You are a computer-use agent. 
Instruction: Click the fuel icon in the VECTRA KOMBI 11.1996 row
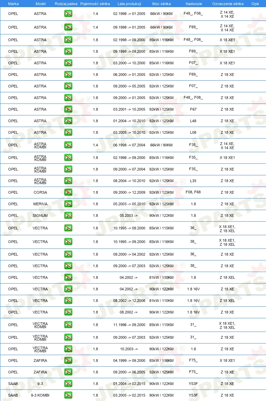[x=68, y=325]
